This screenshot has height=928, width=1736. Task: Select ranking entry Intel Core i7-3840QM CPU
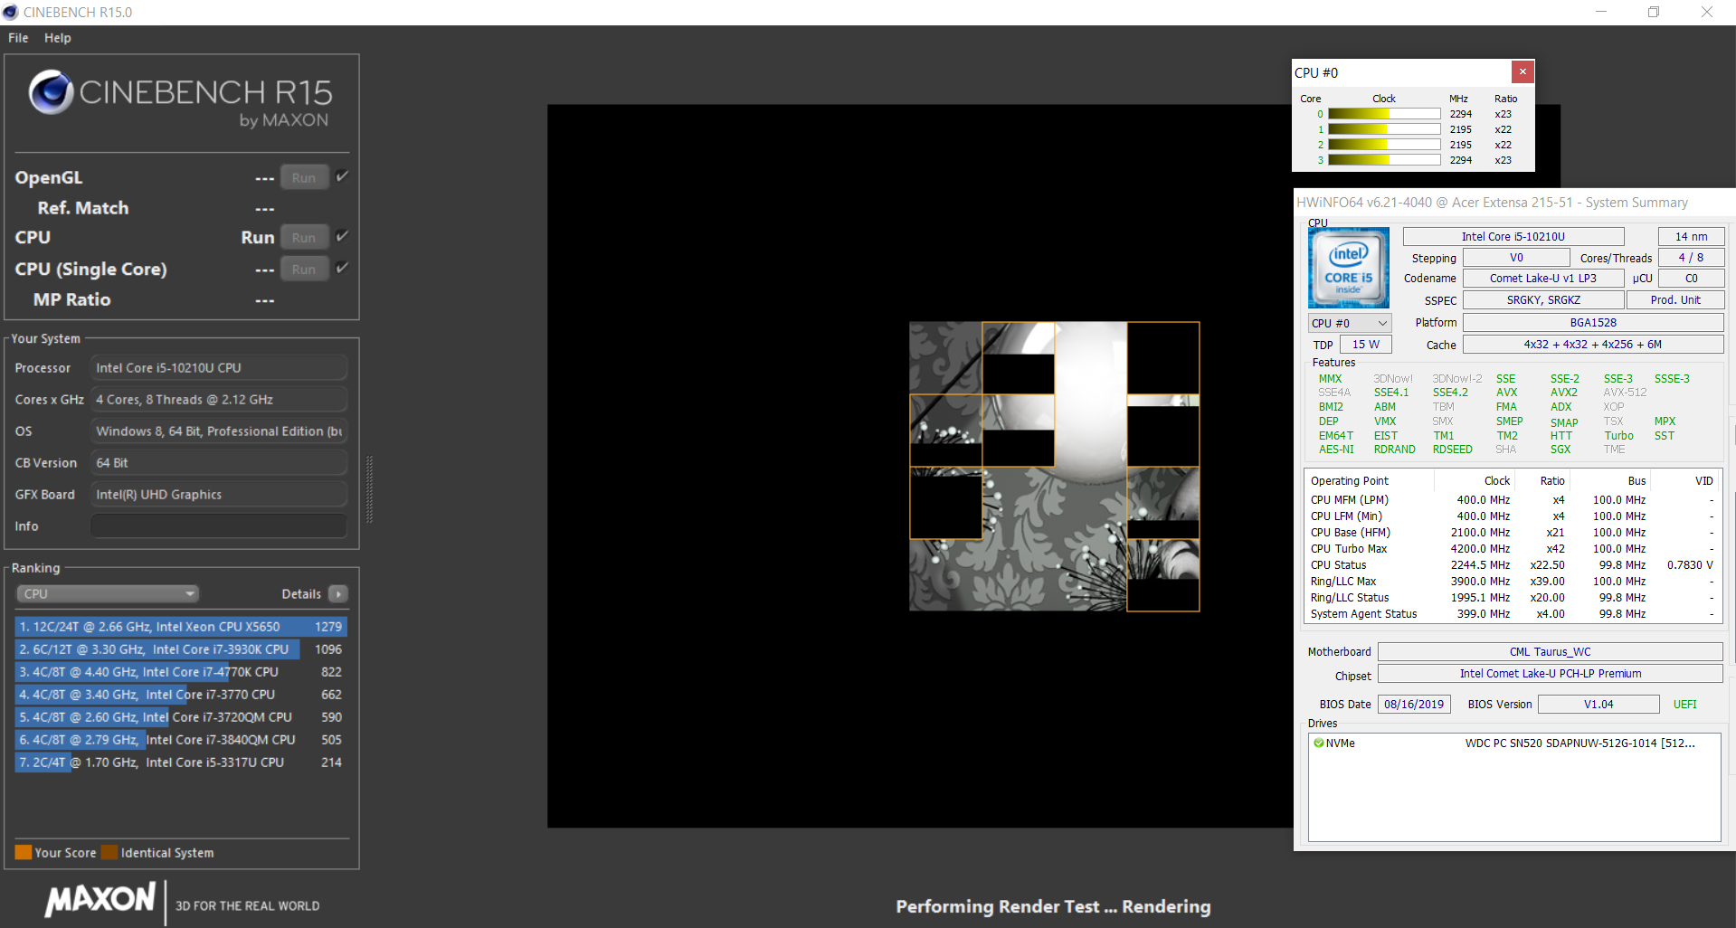(181, 740)
